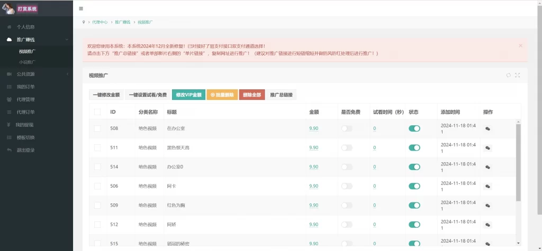Click the table's vertical scrollbar thumb
Image resolution: width=542 pixels, height=251 pixels.
pos(518,163)
